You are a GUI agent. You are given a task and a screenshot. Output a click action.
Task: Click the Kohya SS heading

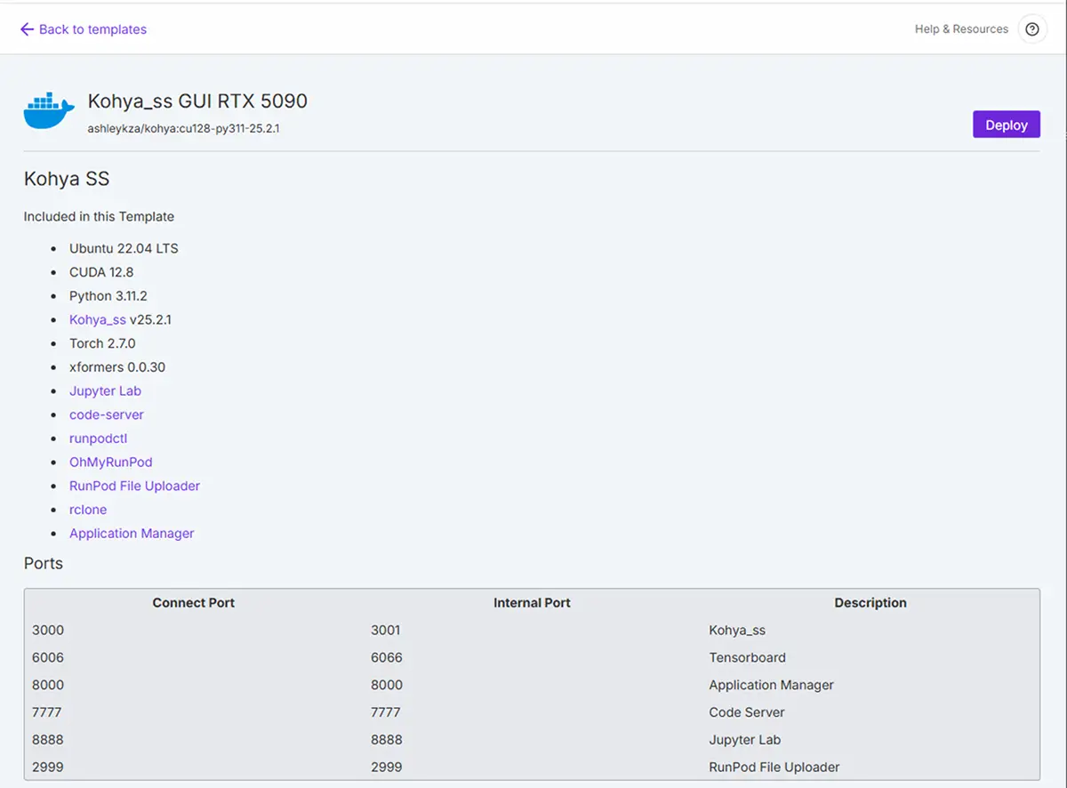pyautogui.click(x=67, y=179)
